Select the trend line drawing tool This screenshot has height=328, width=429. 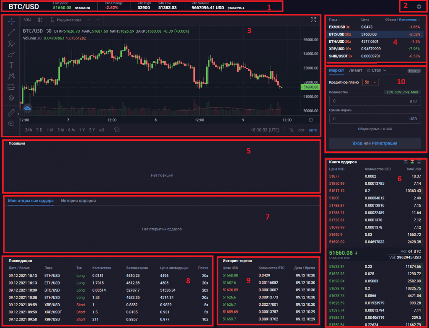tap(11, 32)
